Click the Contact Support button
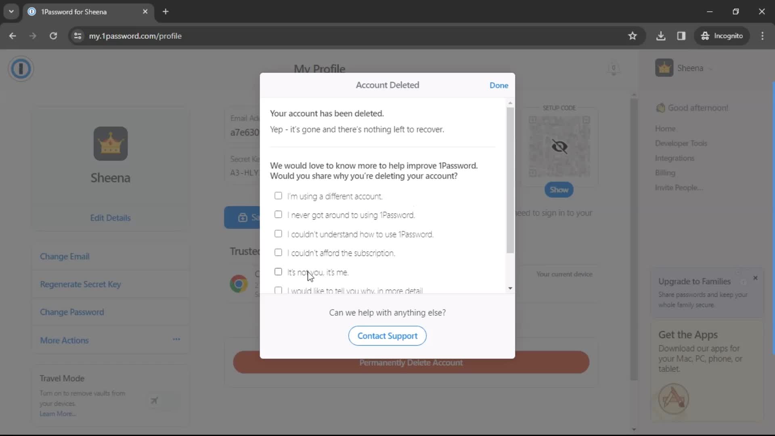The image size is (775, 436). pyautogui.click(x=387, y=335)
